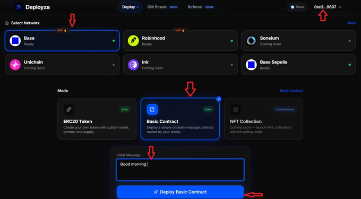
Task: Select the Robinhood network card
Action: click(180, 41)
